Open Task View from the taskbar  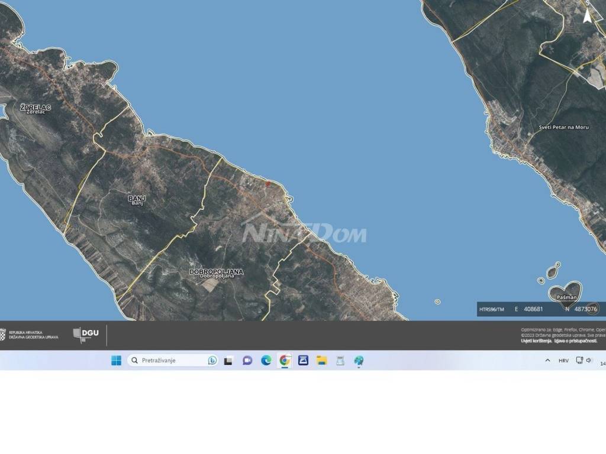pyautogui.click(x=227, y=360)
